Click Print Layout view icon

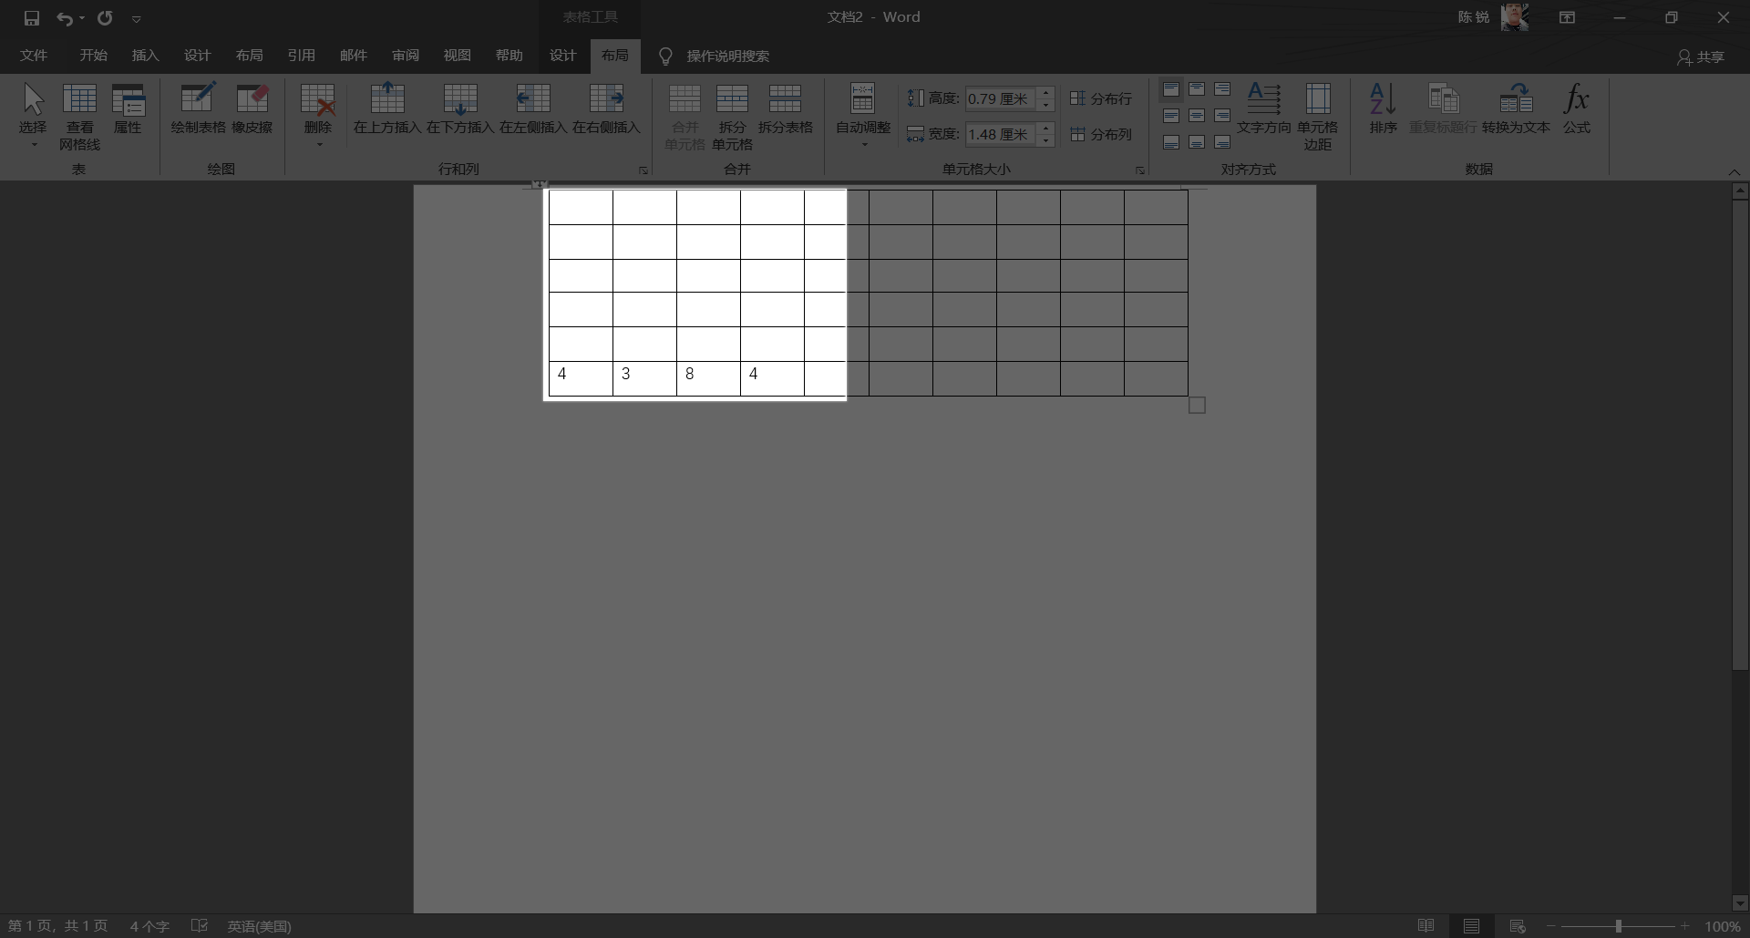coord(1471,926)
